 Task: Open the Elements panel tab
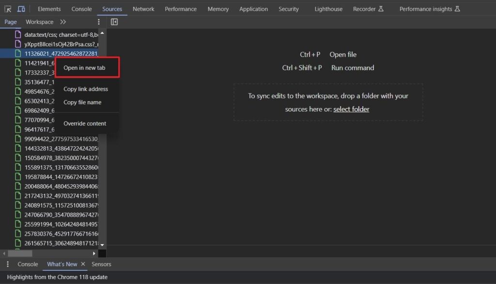pyautogui.click(x=49, y=9)
